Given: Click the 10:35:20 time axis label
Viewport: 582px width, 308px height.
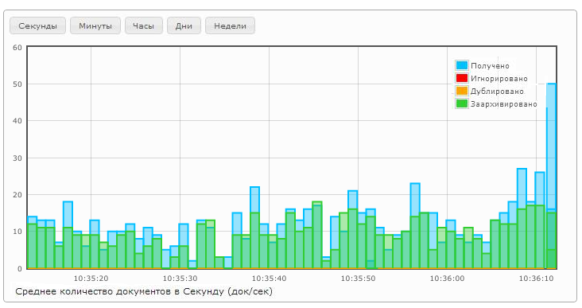Looking at the screenshot, I should click(91, 279).
